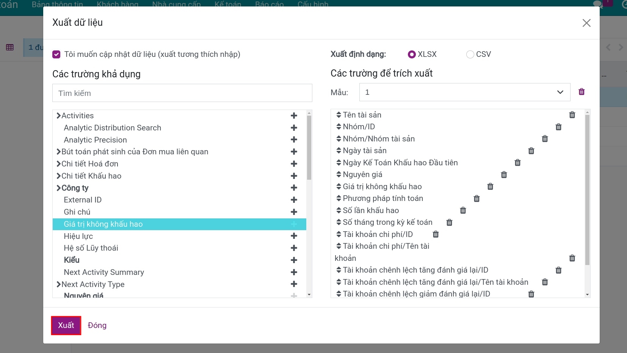
Task: Expand Công ty tree node
Action: (x=59, y=188)
